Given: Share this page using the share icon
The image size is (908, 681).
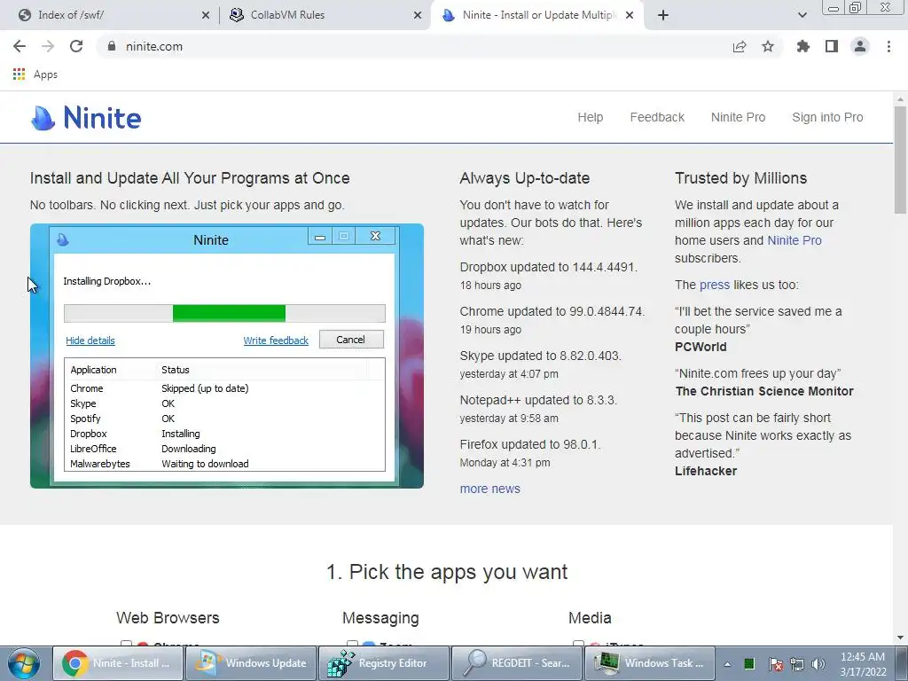Looking at the screenshot, I should [740, 46].
